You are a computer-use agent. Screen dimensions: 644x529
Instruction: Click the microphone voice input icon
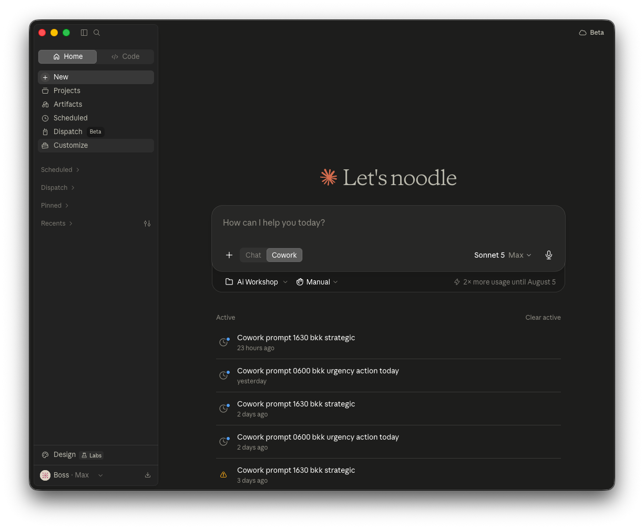pos(549,255)
